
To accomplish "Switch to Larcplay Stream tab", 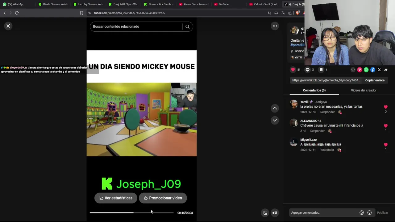I will click(88, 4).
